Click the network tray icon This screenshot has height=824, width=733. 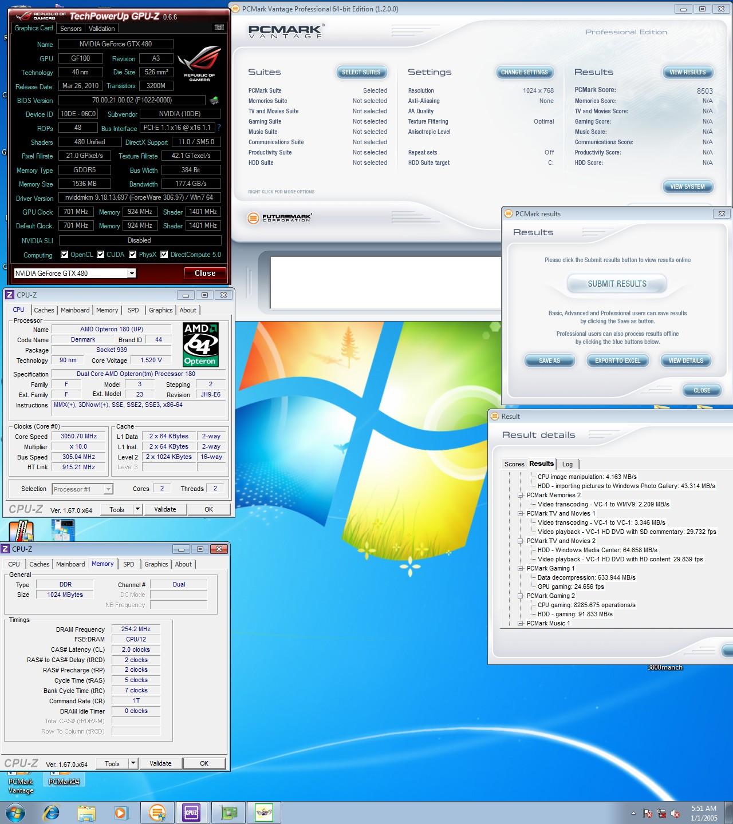[661, 813]
